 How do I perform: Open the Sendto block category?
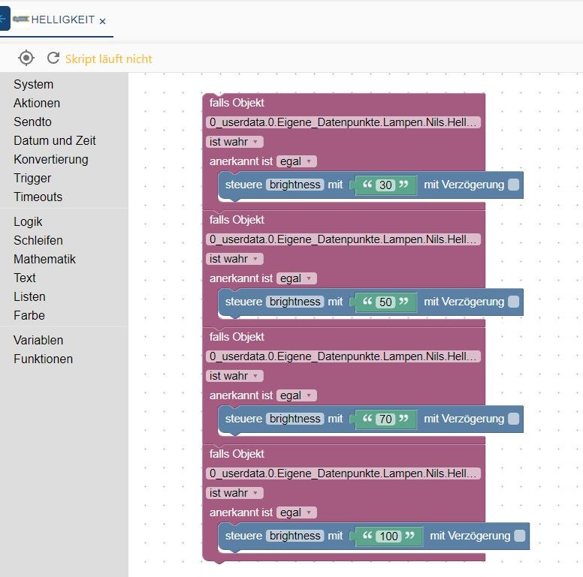[33, 122]
